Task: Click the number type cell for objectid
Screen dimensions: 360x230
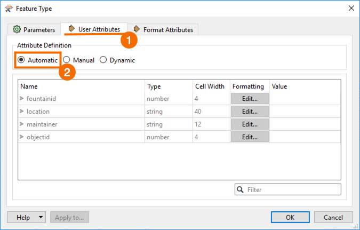Action: point(169,137)
